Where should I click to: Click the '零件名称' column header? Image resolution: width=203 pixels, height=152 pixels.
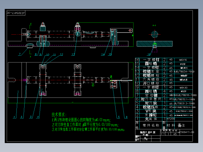point(151,125)
